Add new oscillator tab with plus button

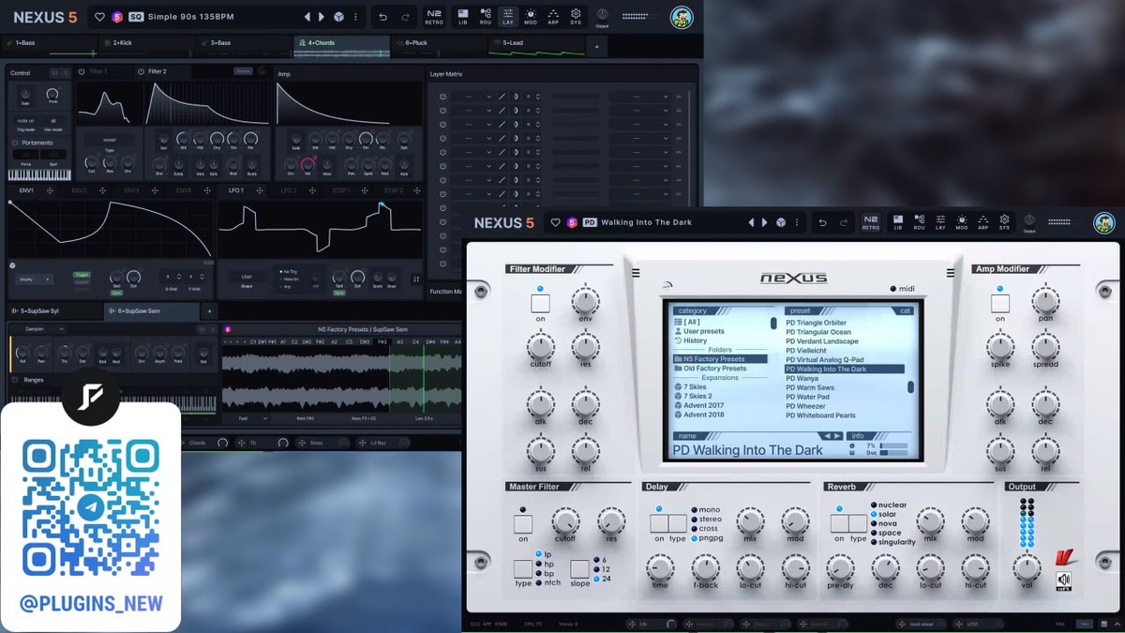tap(209, 310)
